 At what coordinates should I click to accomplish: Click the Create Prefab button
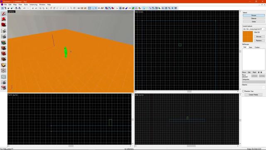pyautogui.click(x=253, y=95)
